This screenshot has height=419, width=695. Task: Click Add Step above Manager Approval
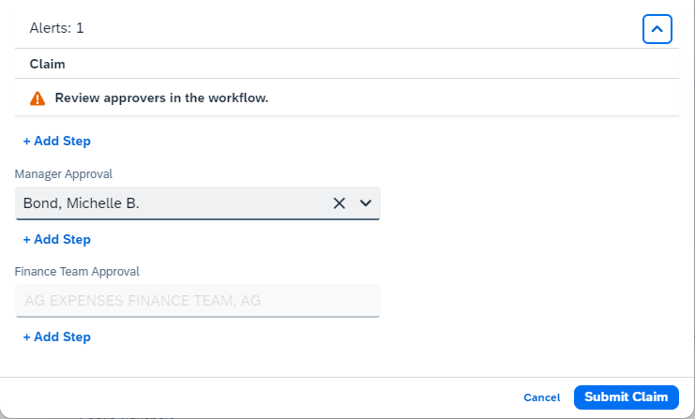click(56, 142)
